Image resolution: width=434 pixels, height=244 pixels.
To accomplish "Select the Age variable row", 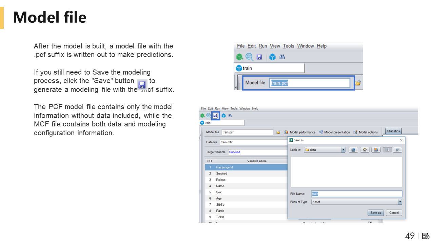I will 246,199.
